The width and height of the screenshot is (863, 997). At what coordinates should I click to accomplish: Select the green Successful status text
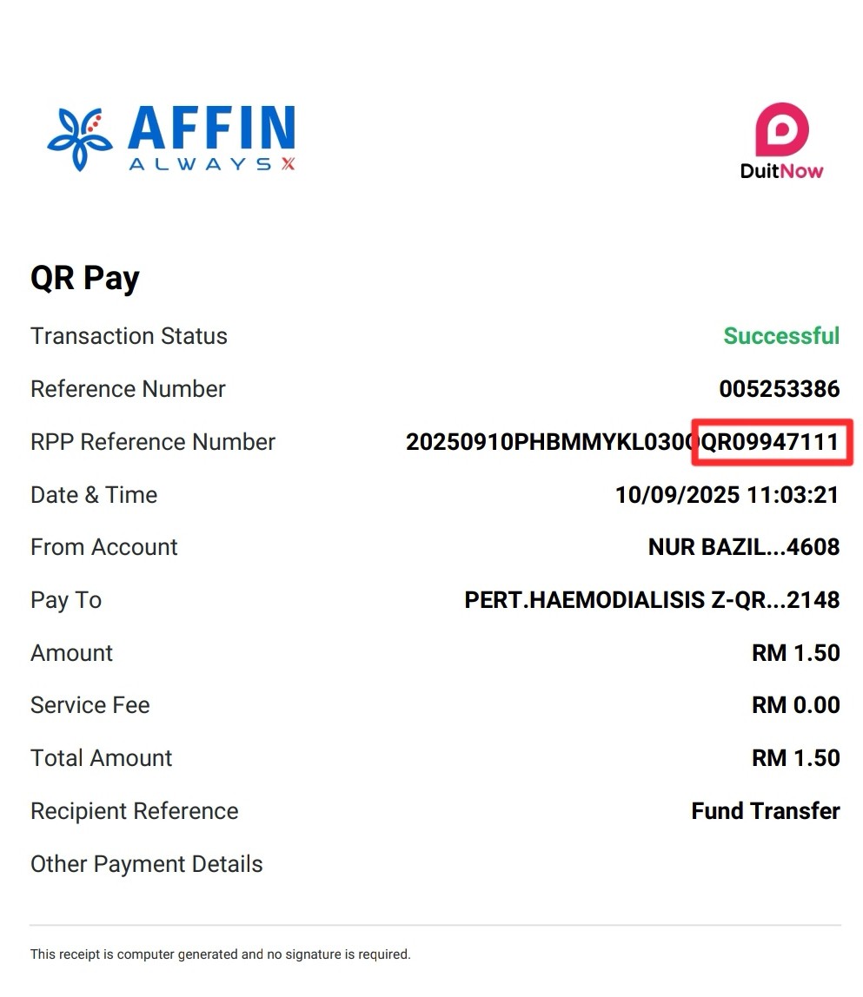point(781,336)
